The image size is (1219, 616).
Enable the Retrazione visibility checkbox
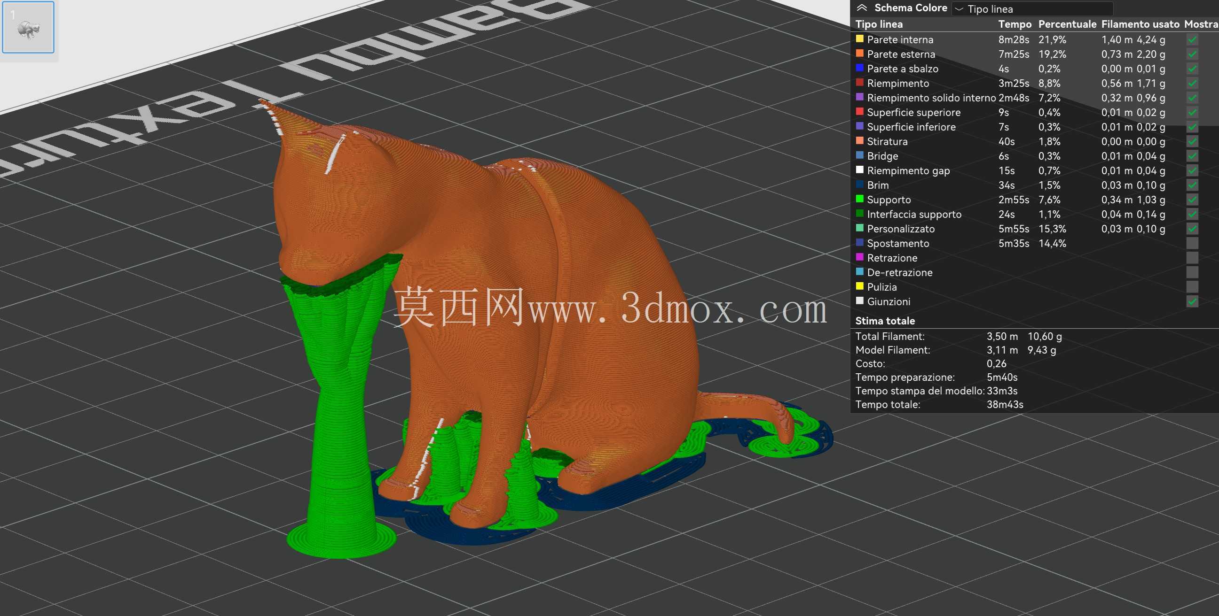point(1192,258)
